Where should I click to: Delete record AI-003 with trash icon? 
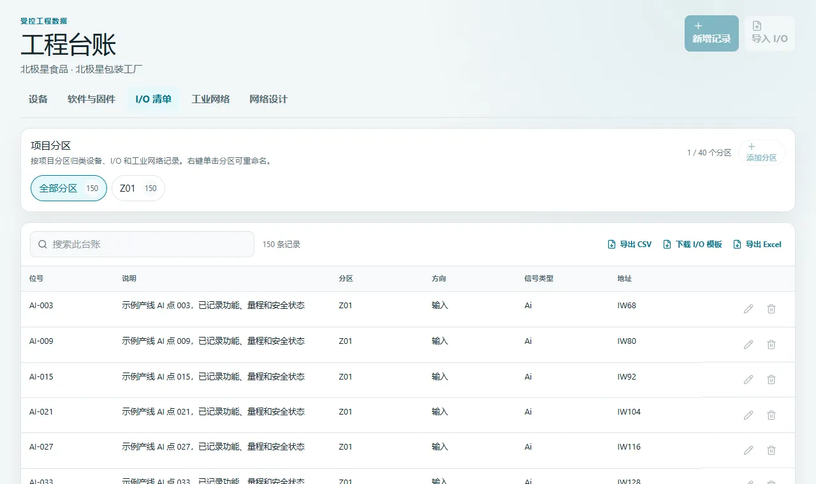(x=771, y=309)
